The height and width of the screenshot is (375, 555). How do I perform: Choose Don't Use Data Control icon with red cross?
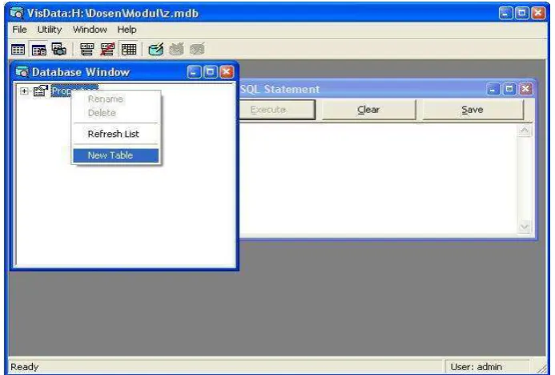107,49
